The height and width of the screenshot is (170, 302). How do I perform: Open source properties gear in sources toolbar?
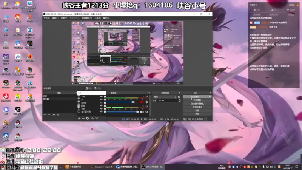(x=88, y=118)
